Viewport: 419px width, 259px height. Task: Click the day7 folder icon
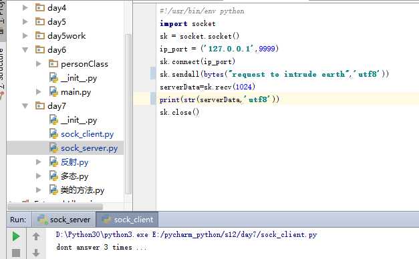[x=40, y=106]
